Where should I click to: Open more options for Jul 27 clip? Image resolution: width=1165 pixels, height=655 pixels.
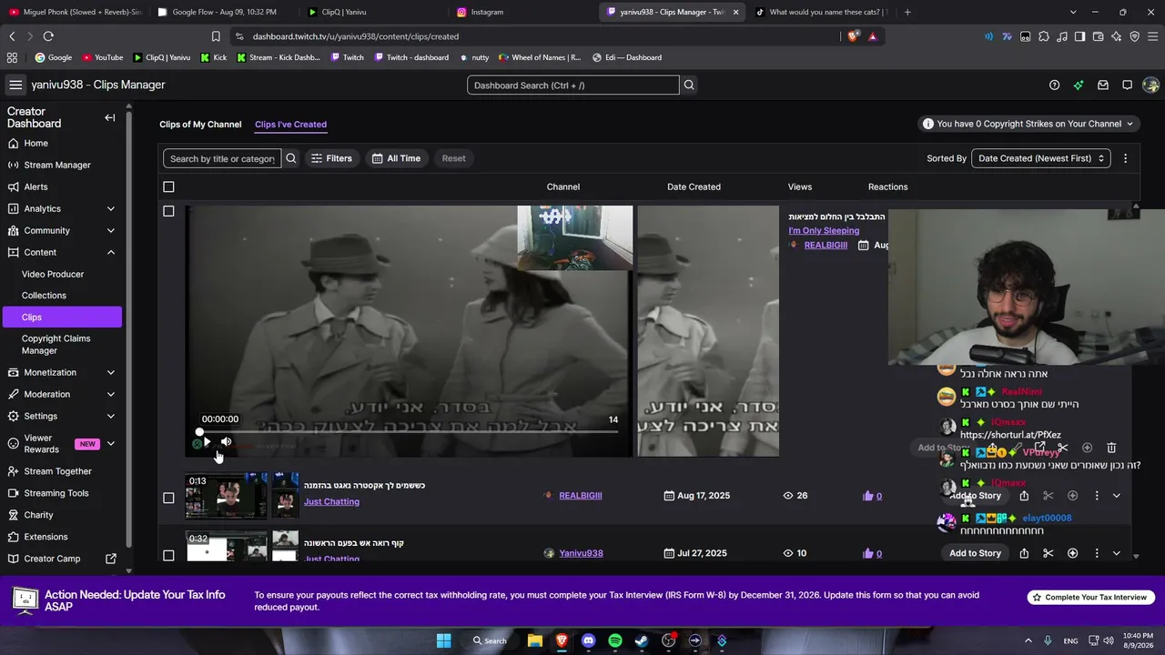1097,553
